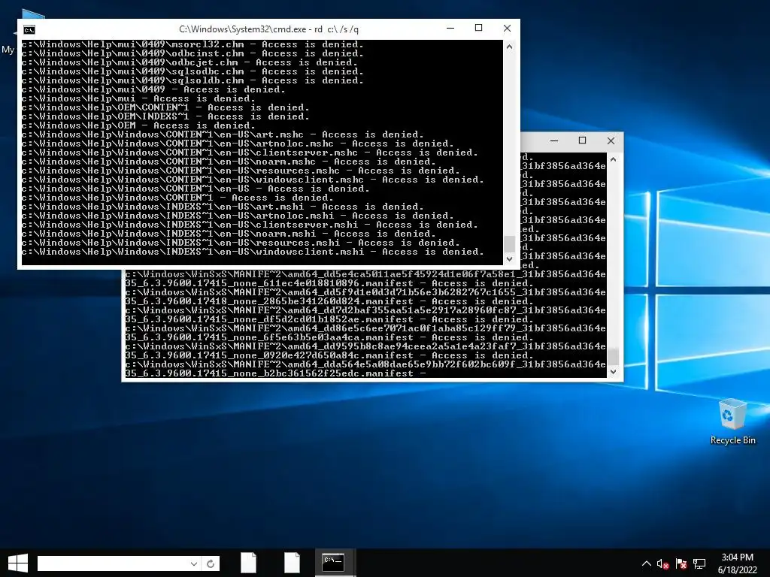Click the 'none_df5d2cd01b1852ae.manifest' line in background window
The width and height of the screenshot is (770, 577).
click(329, 319)
